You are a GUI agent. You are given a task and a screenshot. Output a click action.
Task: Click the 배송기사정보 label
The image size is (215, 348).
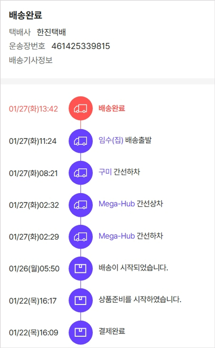click(31, 60)
